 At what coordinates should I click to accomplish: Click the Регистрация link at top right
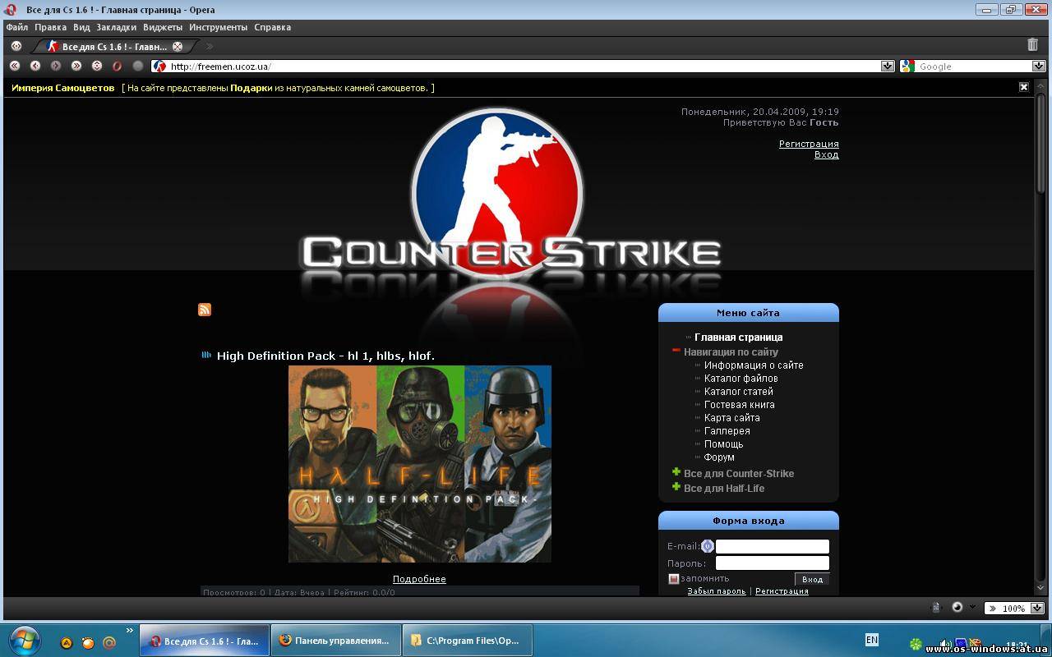pos(809,144)
